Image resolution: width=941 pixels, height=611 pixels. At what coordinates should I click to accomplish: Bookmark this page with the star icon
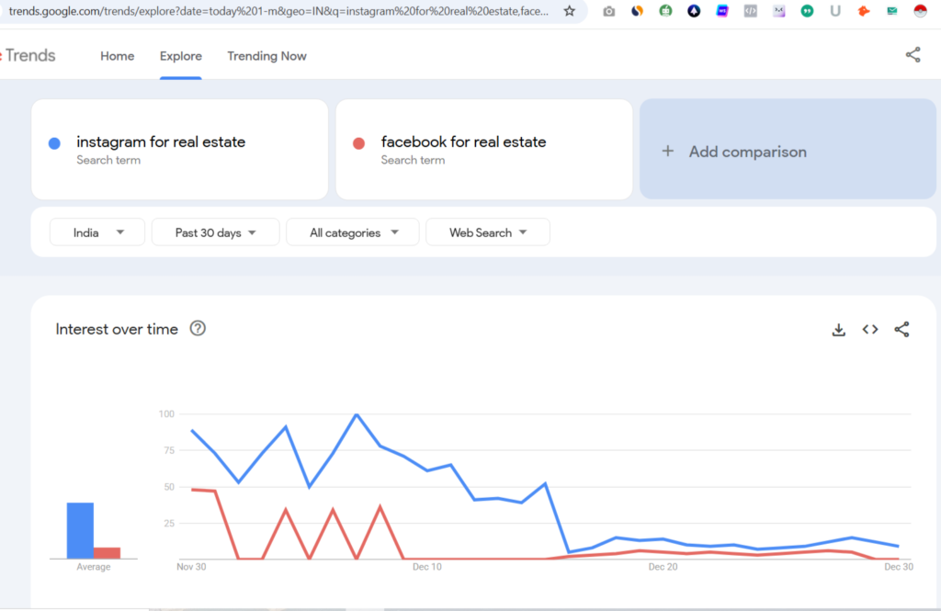coord(570,11)
